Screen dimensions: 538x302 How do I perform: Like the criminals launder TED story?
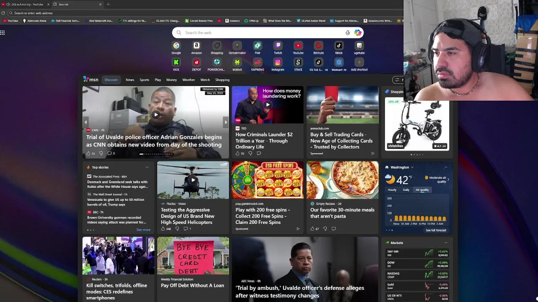click(x=237, y=154)
